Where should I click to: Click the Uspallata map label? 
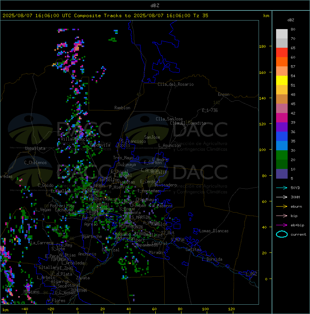pos(35,148)
